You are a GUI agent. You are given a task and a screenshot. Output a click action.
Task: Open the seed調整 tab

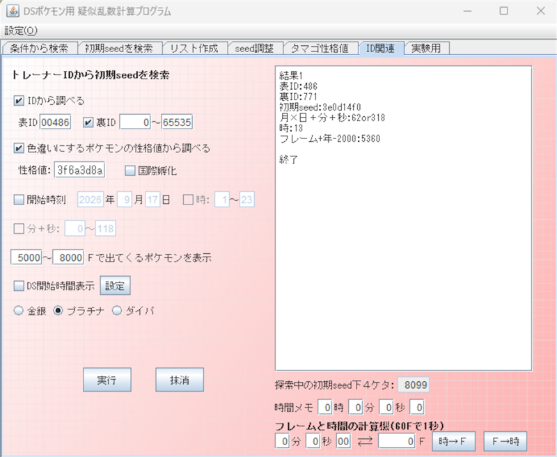[x=254, y=48]
